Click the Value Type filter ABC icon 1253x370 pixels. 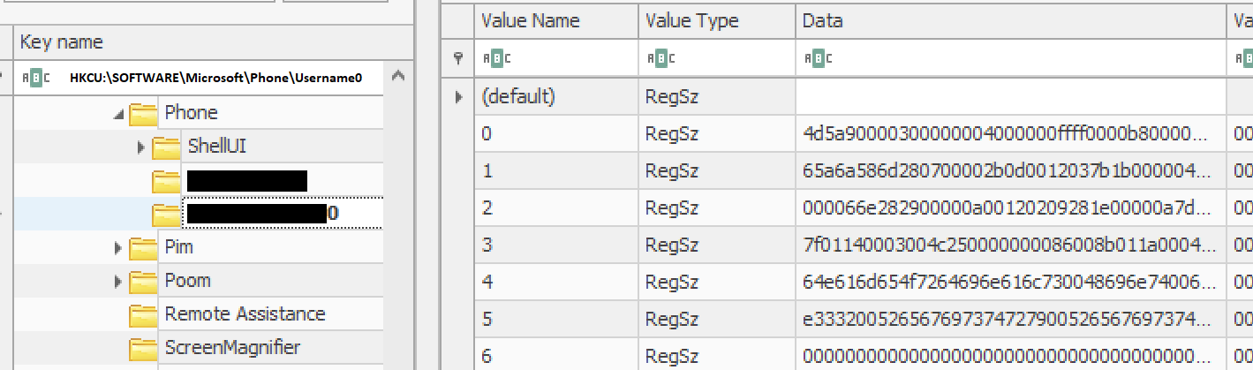coord(661,58)
